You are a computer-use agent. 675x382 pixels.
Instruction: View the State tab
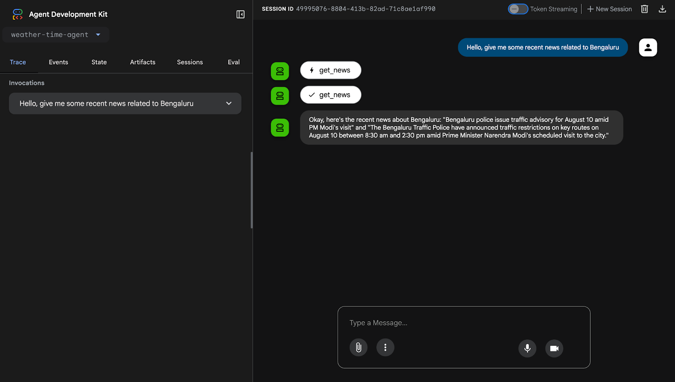(99, 62)
